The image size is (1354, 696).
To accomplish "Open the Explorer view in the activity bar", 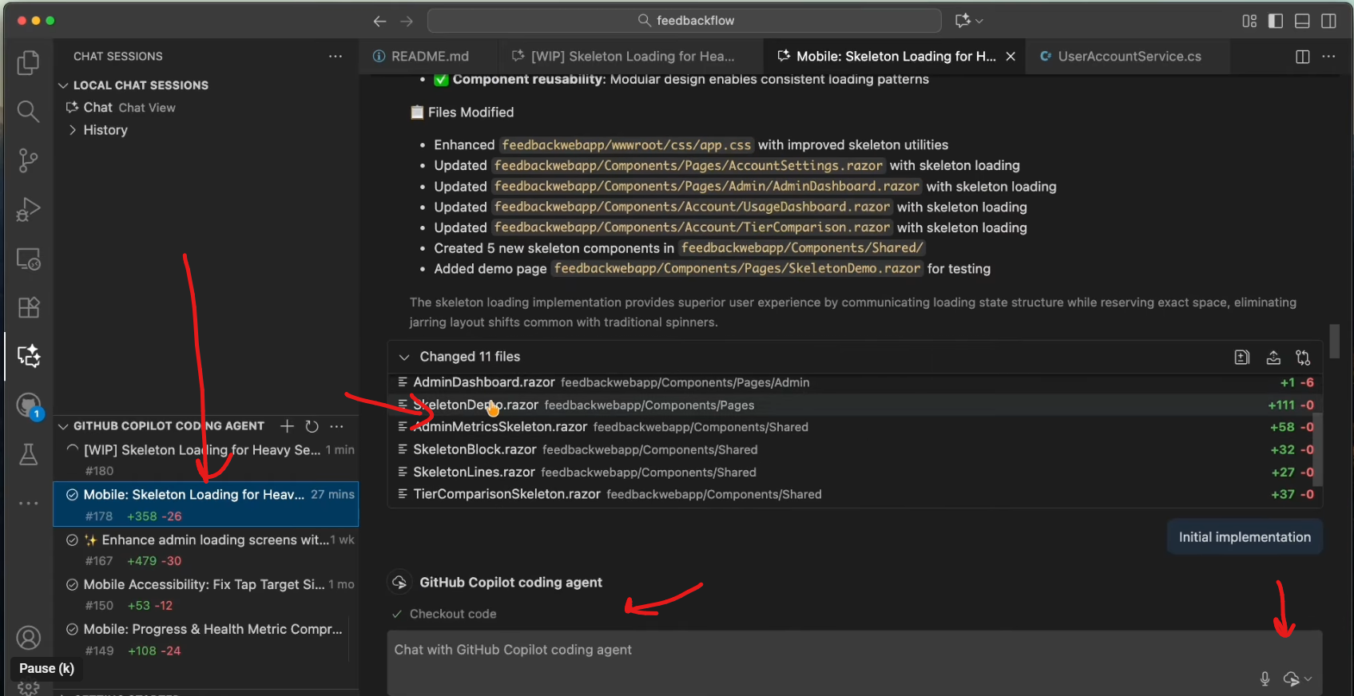I will pyautogui.click(x=28, y=62).
